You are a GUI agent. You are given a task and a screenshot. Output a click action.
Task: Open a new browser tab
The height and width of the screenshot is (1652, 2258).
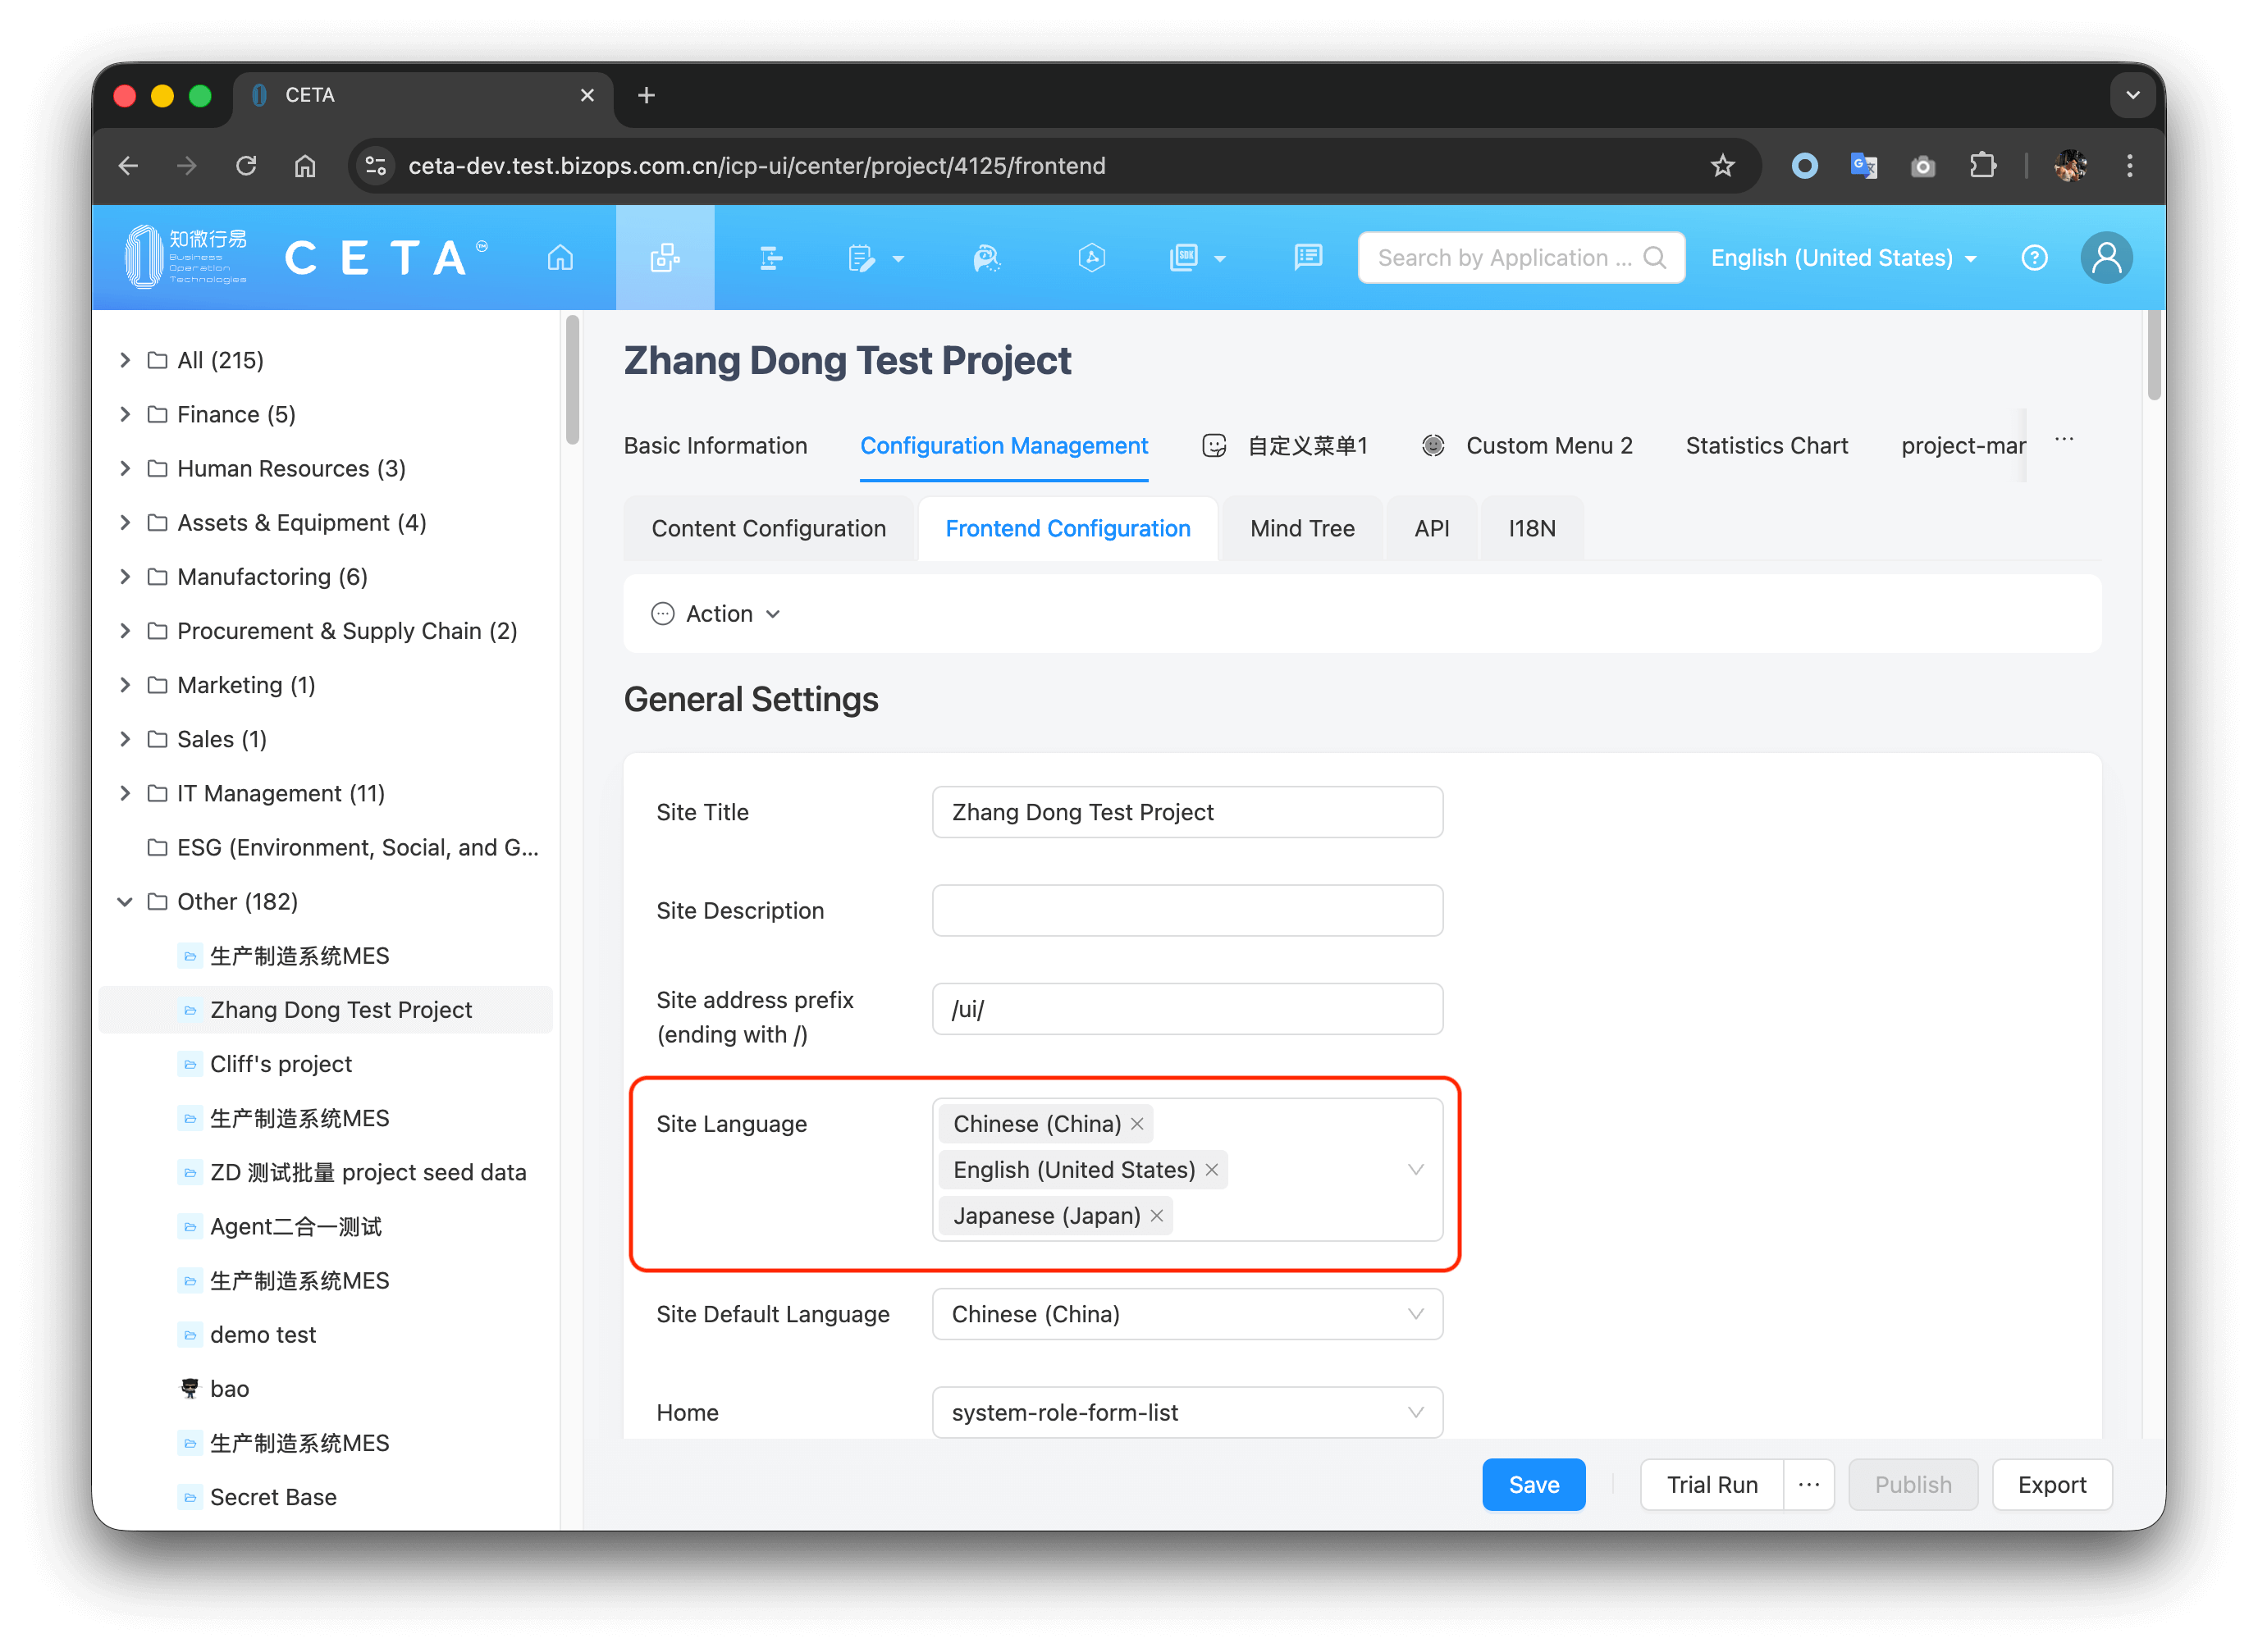[646, 95]
